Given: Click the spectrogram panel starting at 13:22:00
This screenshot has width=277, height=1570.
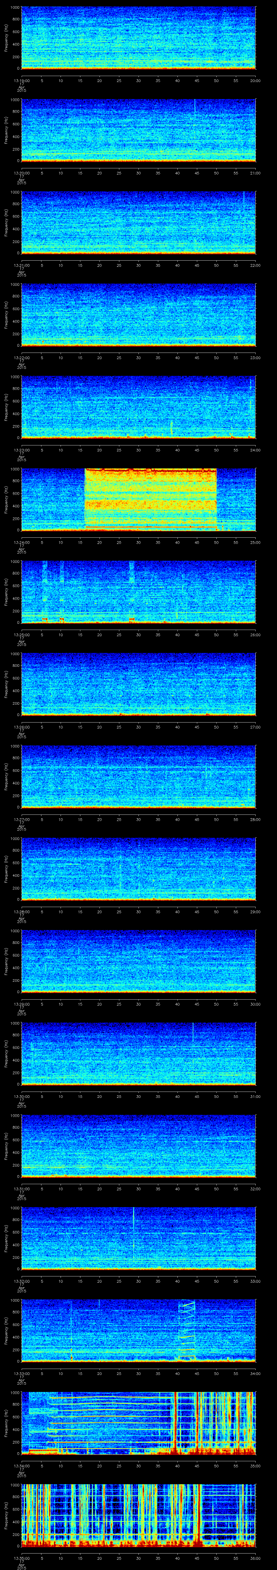Looking at the screenshot, I should (138, 315).
